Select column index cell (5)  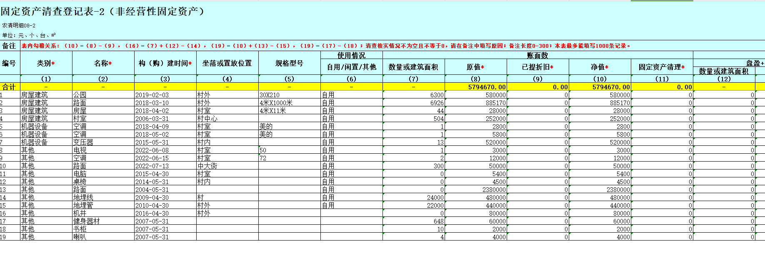(x=289, y=79)
